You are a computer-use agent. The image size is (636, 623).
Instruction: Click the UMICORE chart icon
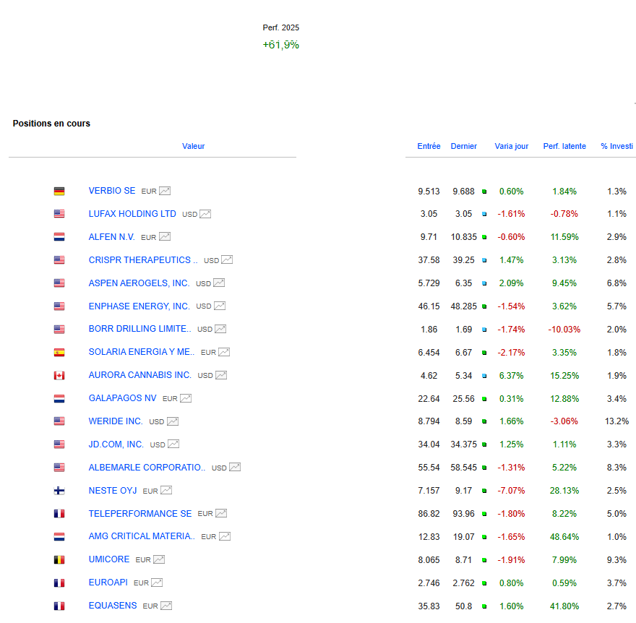159,559
